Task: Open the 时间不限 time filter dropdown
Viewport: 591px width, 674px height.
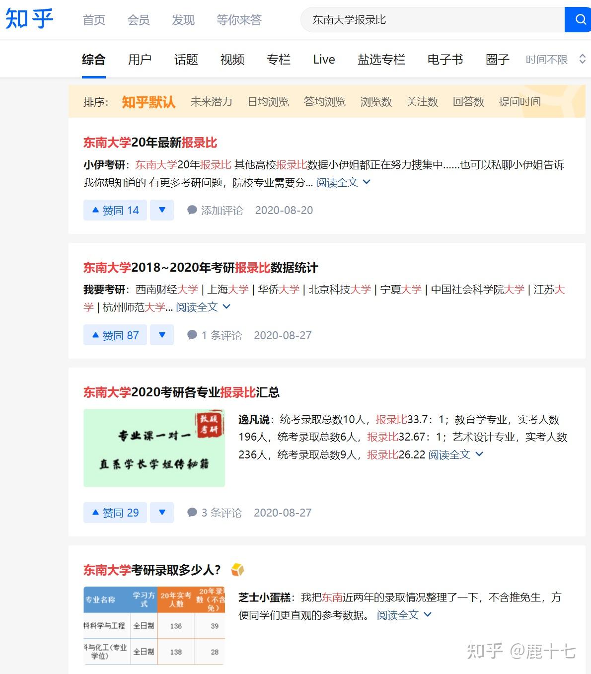Action: click(556, 60)
